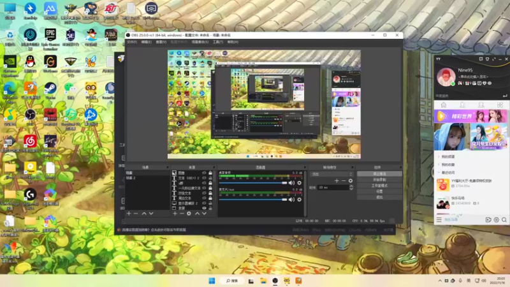Viewport: 510px width, 287px height.
Task: Move source up in Sources list
Action: 197,214
